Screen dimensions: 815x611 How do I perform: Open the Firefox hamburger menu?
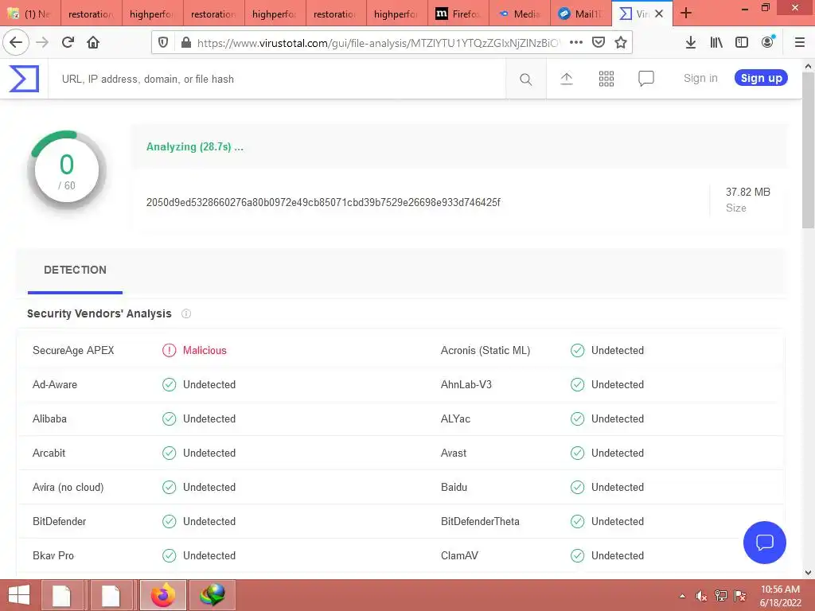[x=799, y=43]
